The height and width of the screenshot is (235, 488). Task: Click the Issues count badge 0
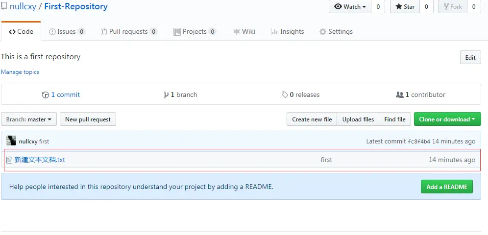coord(81,31)
